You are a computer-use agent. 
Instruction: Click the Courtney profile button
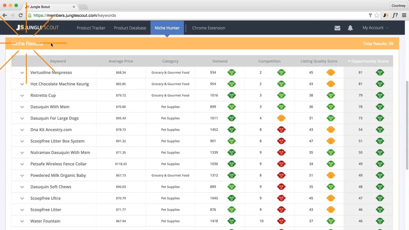[x=398, y=5]
